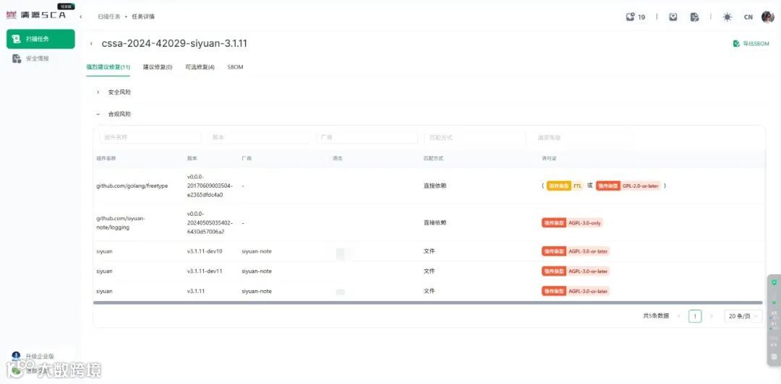Image resolution: width=781 pixels, height=384 pixels.
Task: Go to next page arrow in pagination
Action: (712, 316)
